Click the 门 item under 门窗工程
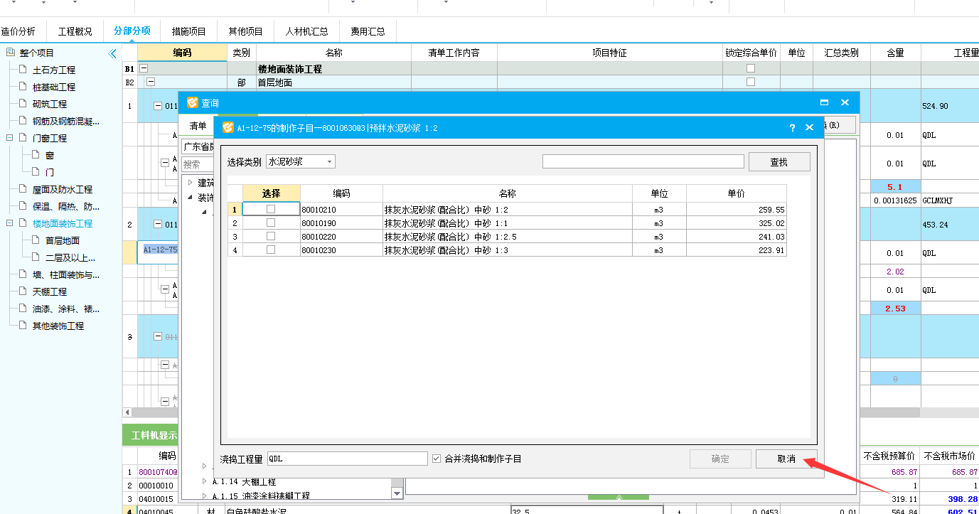Viewport: 979px width, 514px height. pyautogui.click(x=50, y=172)
